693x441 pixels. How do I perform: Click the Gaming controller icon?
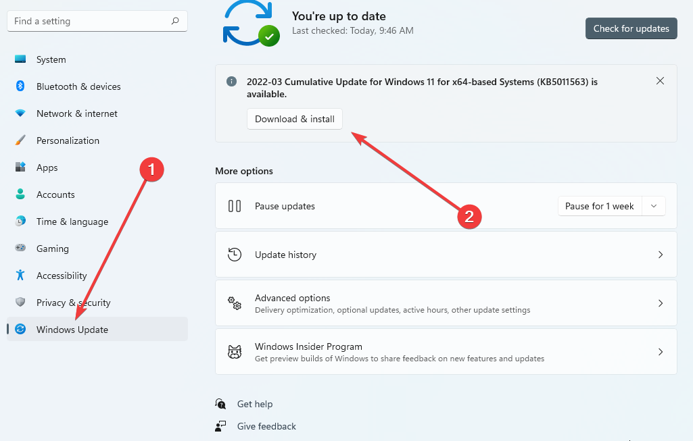20,248
